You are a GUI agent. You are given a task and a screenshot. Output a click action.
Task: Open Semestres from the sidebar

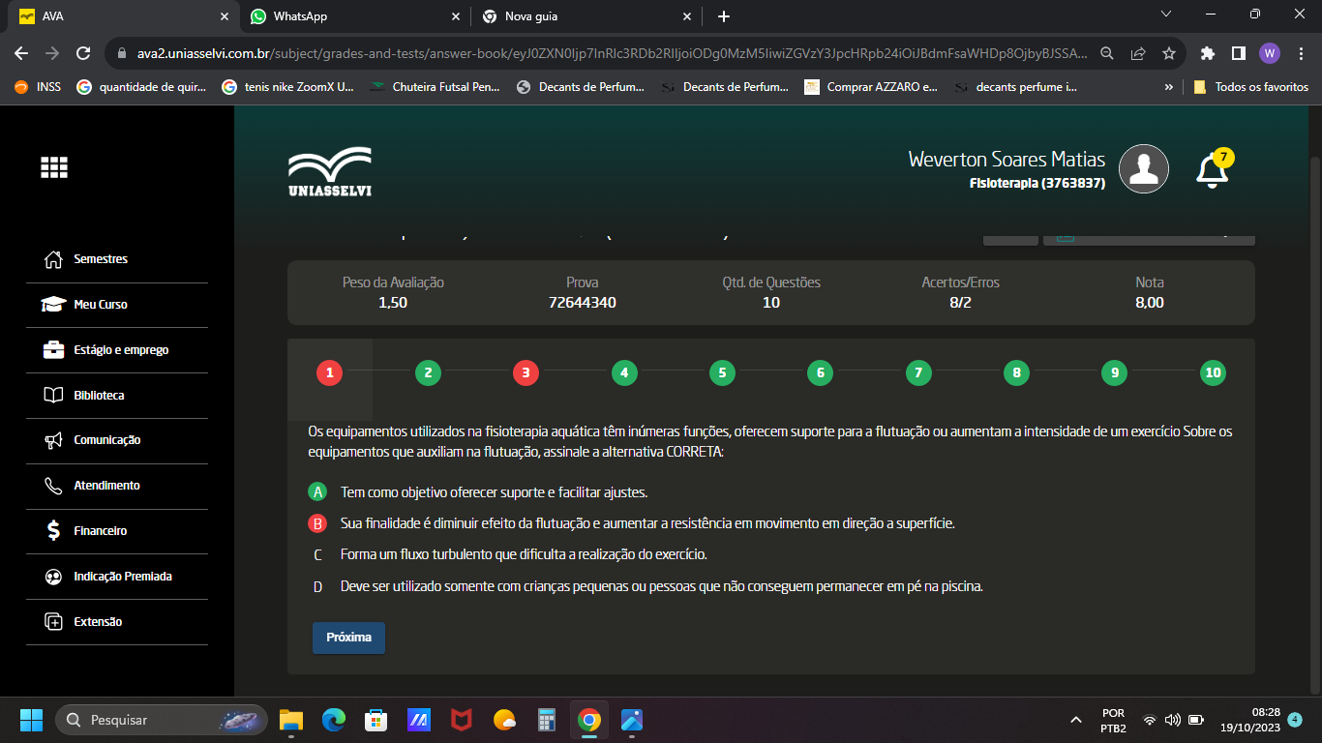pos(100,259)
